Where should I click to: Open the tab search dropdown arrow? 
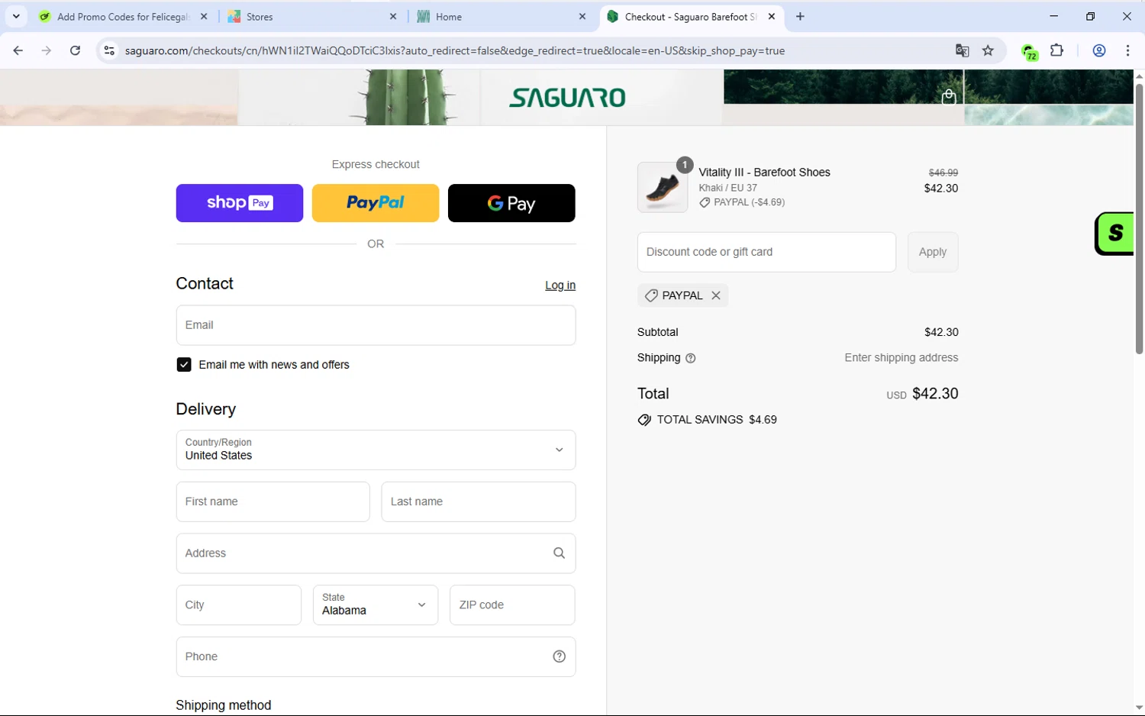(16, 16)
